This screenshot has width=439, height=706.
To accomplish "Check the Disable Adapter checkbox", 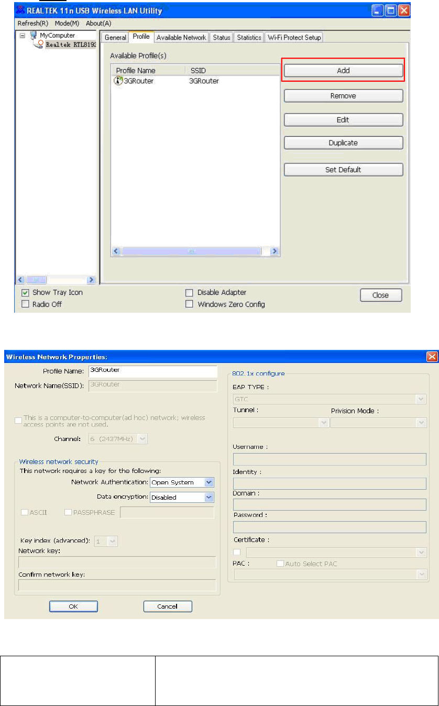I will pos(190,293).
